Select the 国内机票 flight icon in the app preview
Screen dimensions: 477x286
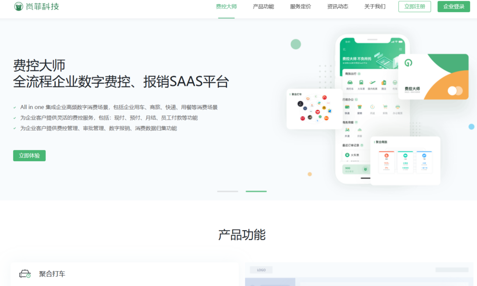(372, 82)
